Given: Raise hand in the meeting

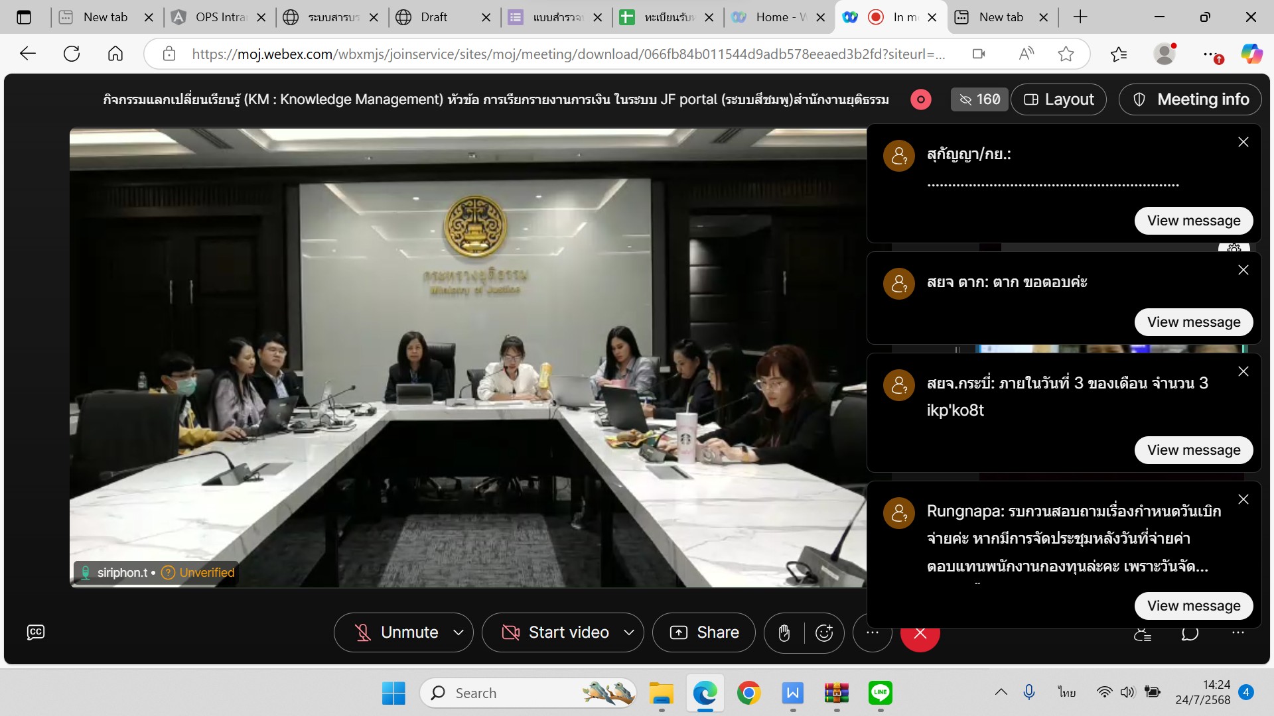Looking at the screenshot, I should pos(784,633).
